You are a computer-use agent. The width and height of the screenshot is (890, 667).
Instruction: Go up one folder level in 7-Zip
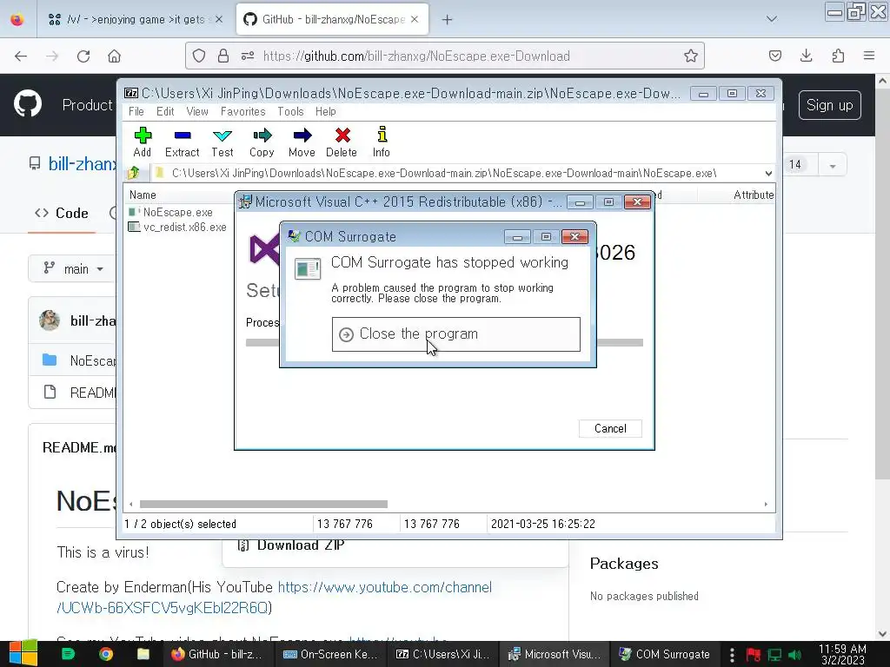point(134,173)
